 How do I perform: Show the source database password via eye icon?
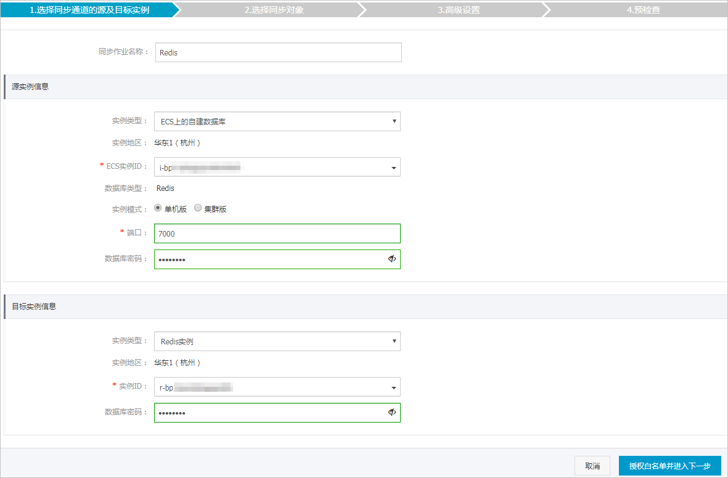[392, 259]
